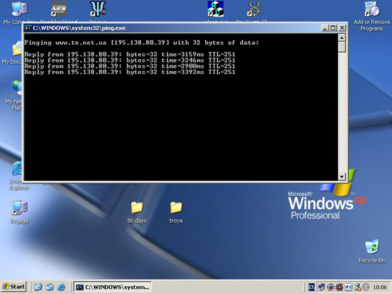Open My Network Places icon

coord(17,88)
